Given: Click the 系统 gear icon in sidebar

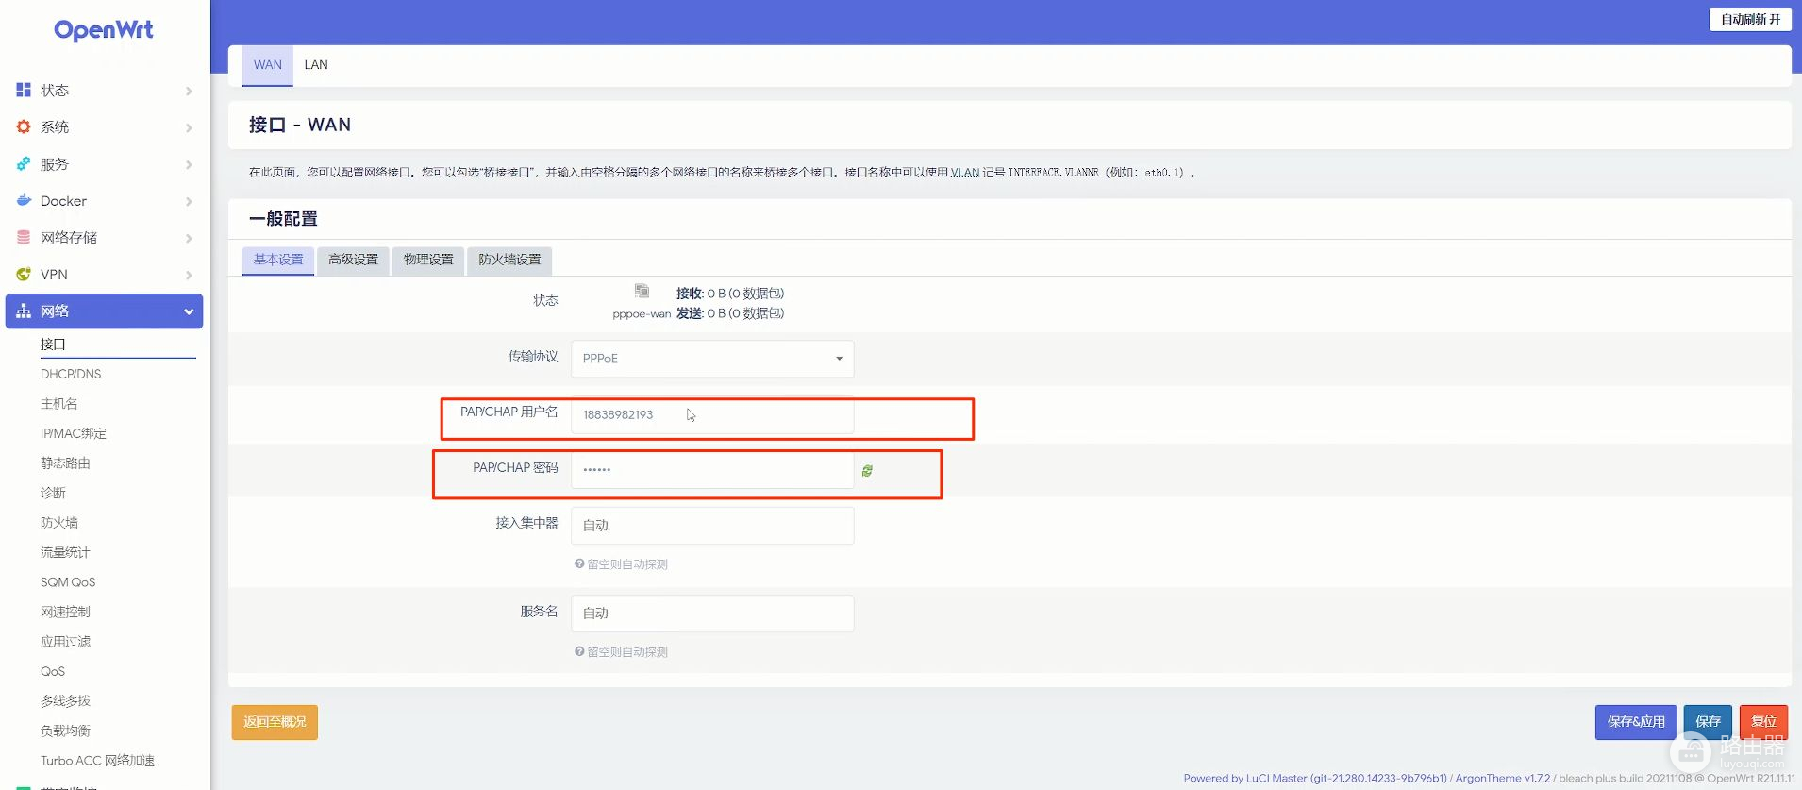Looking at the screenshot, I should pos(24,126).
